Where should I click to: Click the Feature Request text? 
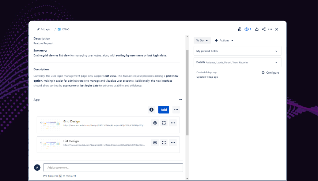43,43
